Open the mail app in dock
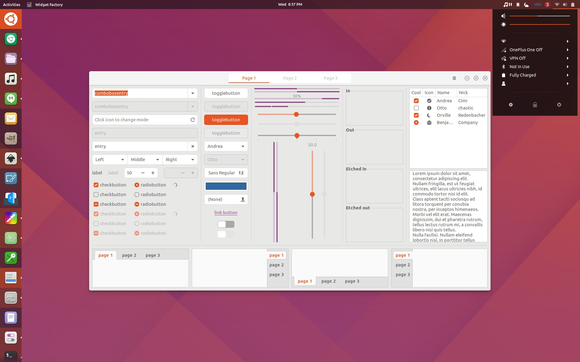580x362 pixels. point(11,119)
